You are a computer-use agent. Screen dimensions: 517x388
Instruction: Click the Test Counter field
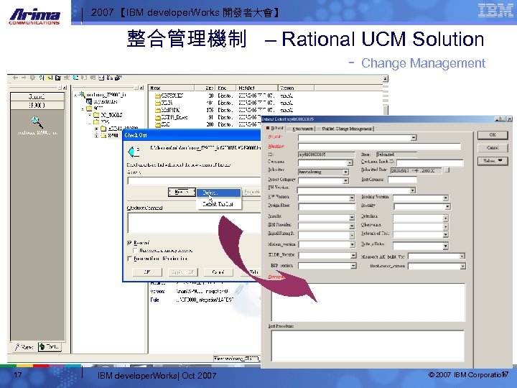point(402,180)
